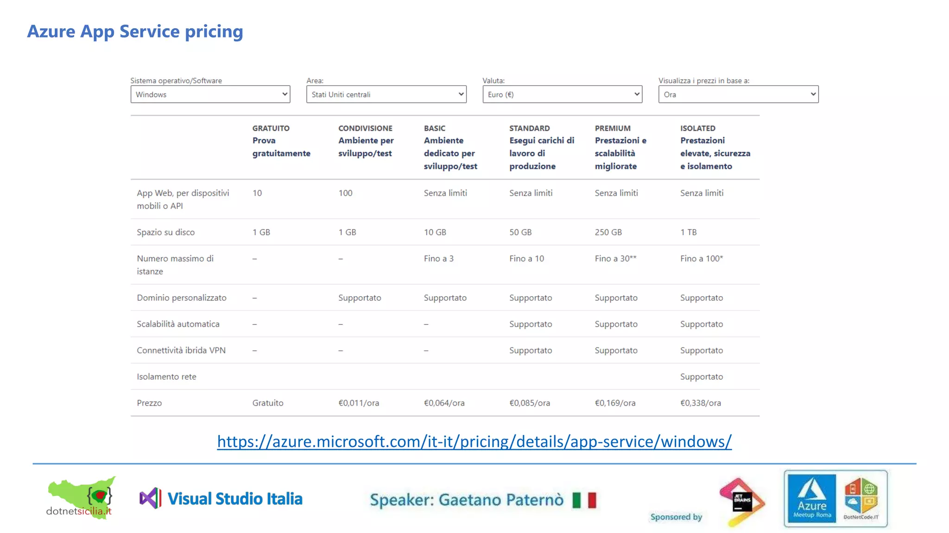Click the 'Fino a 30**' instances cell
This screenshot has width=949, height=533.
pos(616,259)
